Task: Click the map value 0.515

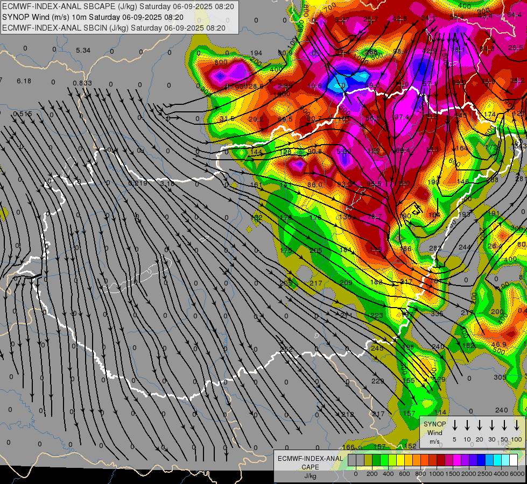Action: (23, 114)
